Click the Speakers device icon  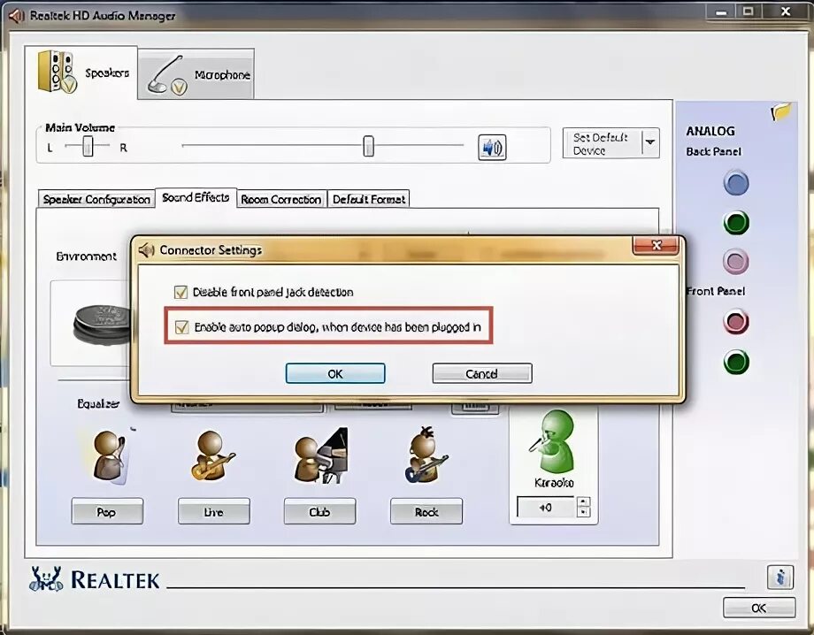57,72
